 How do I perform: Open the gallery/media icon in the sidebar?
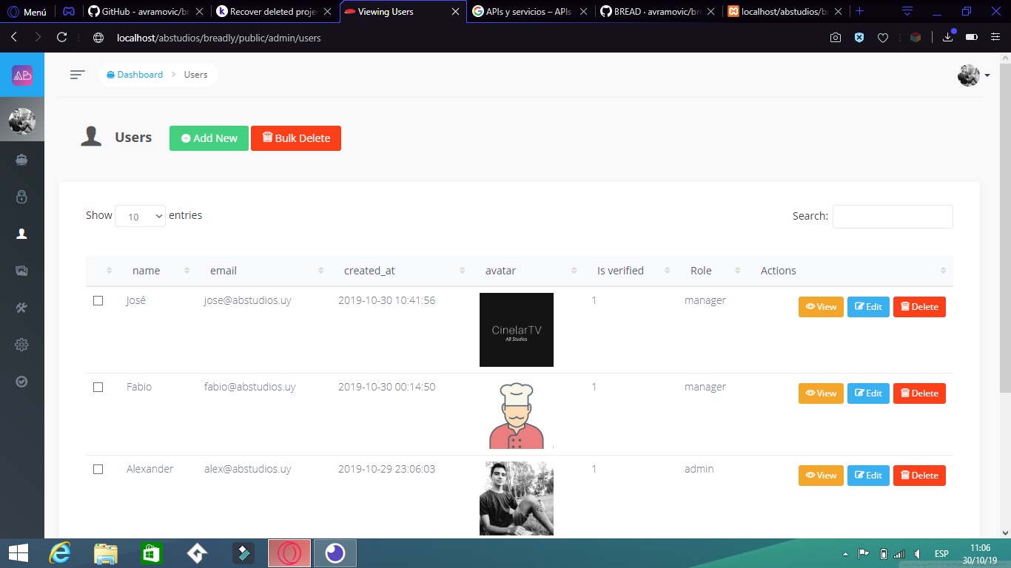click(x=21, y=271)
